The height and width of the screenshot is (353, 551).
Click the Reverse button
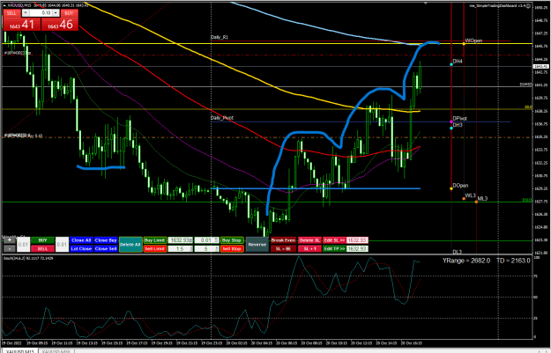click(x=257, y=244)
